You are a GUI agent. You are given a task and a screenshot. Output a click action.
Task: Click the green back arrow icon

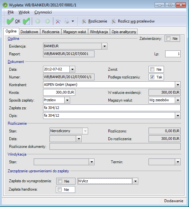tap(38, 21)
